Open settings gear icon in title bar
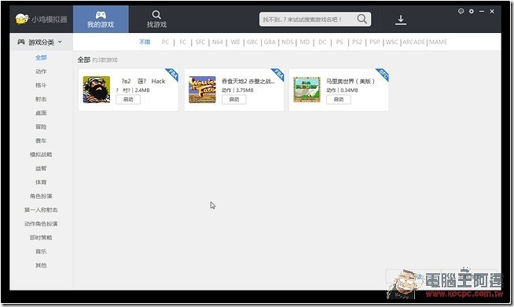The height and width of the screenshot is (307, 514). (x=472, y=11)
